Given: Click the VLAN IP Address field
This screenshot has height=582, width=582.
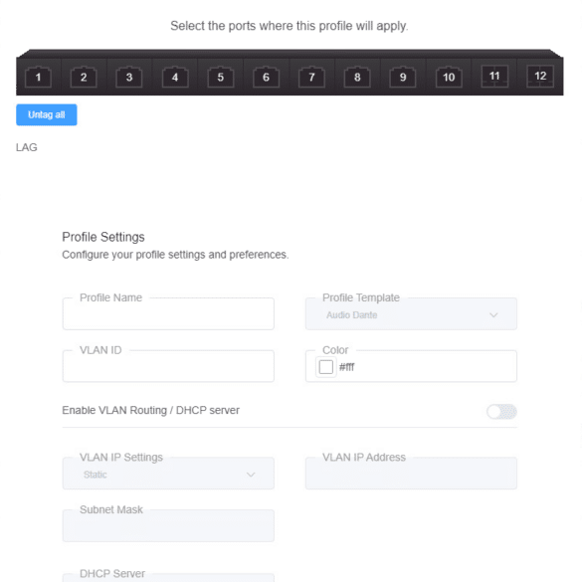Looking at the screenshot, I should 411,474.
